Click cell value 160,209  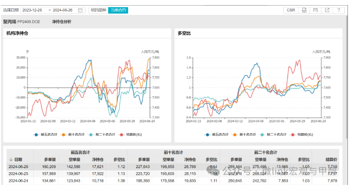49,167
